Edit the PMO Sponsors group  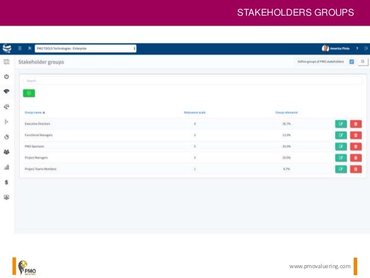tap(341, 146)
